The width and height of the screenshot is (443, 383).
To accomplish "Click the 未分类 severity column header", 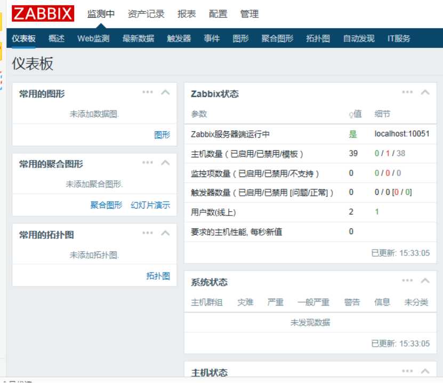I will [416, 302].
